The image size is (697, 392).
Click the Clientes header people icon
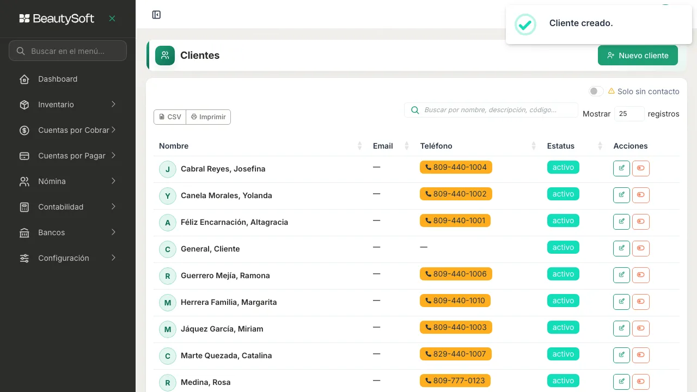165,56
